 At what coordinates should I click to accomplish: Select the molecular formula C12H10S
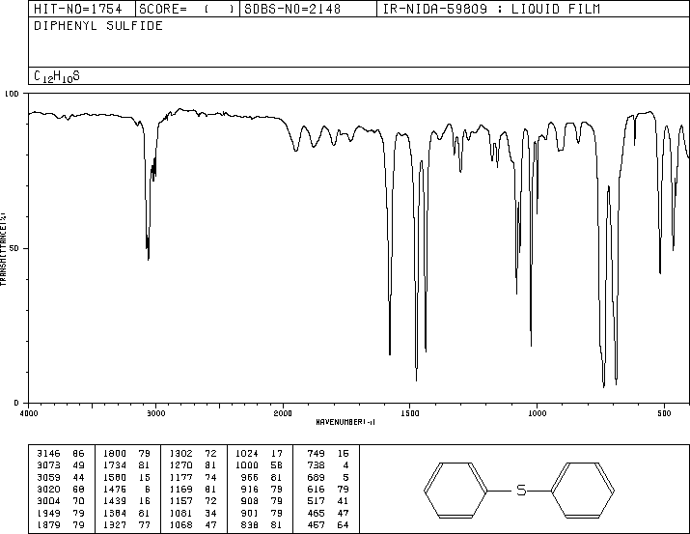pyautogui.click(x=57, y=76)
